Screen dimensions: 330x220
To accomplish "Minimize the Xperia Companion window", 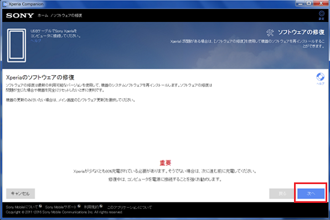I will pos(300,3).
